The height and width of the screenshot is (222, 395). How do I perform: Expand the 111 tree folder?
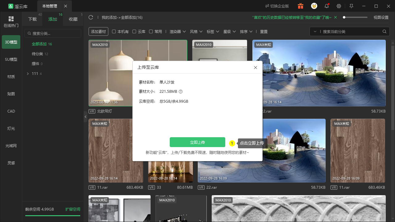pyautogui.click(x=28, y=74)
